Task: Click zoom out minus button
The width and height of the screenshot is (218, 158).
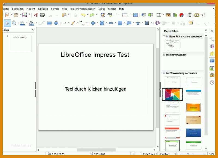Action: pyautogui.click(x=181, y=154)
